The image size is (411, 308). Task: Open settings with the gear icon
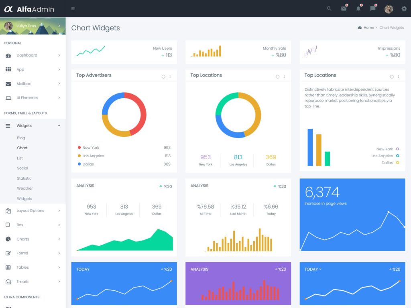(x=404, y=8)
